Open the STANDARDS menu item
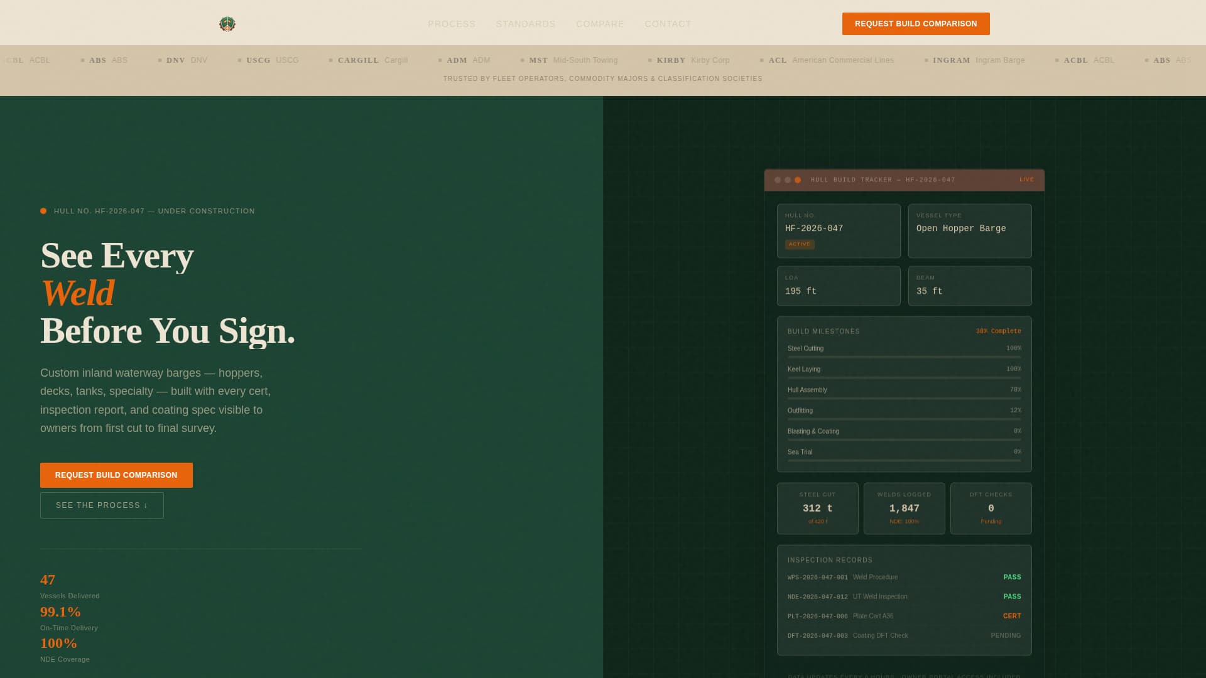Screen dimensions: 1206x678 point(526,24)
